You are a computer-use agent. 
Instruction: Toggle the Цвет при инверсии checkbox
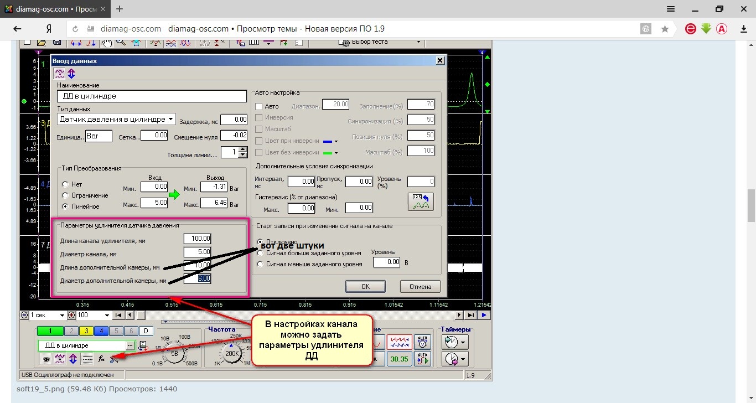point(258,141)
